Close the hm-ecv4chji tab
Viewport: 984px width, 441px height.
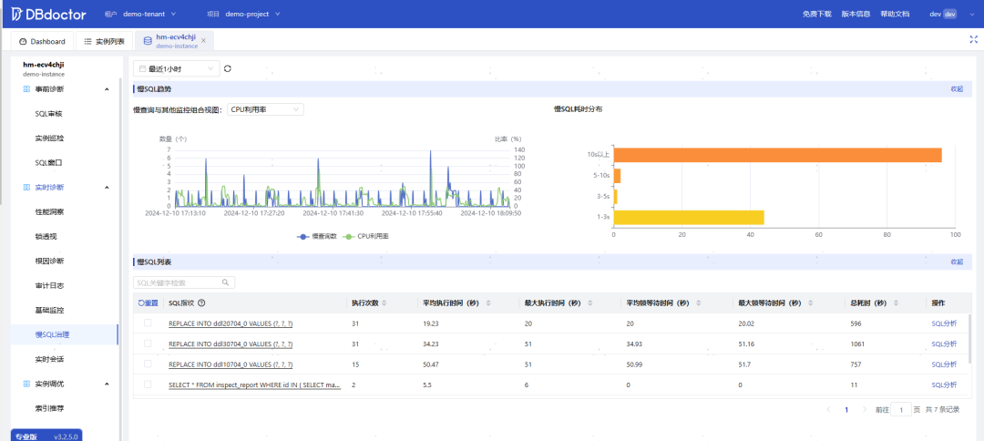coord(203,40)
